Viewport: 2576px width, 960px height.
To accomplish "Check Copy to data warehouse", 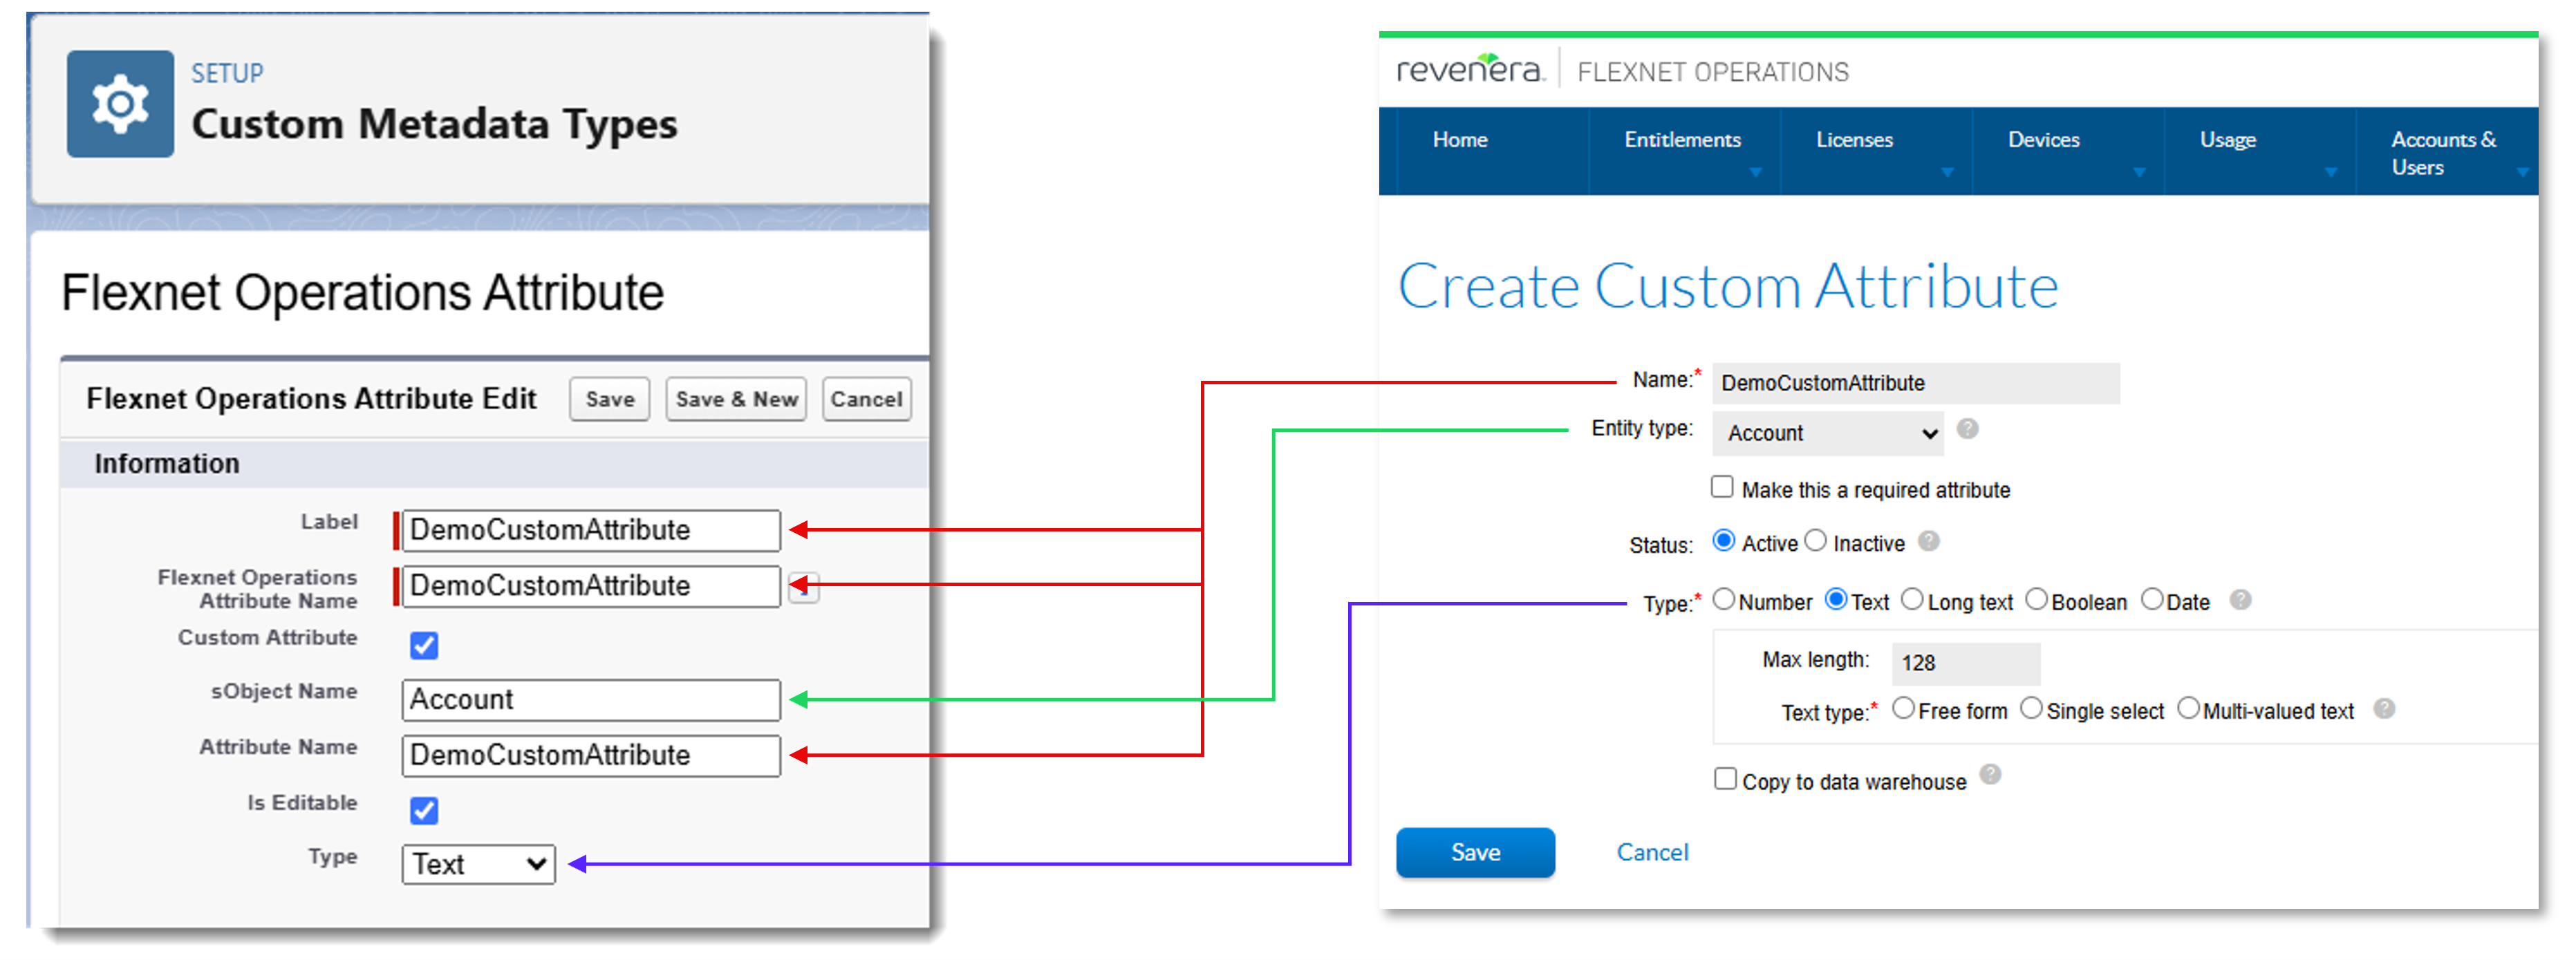I will tap(1725, 778).
